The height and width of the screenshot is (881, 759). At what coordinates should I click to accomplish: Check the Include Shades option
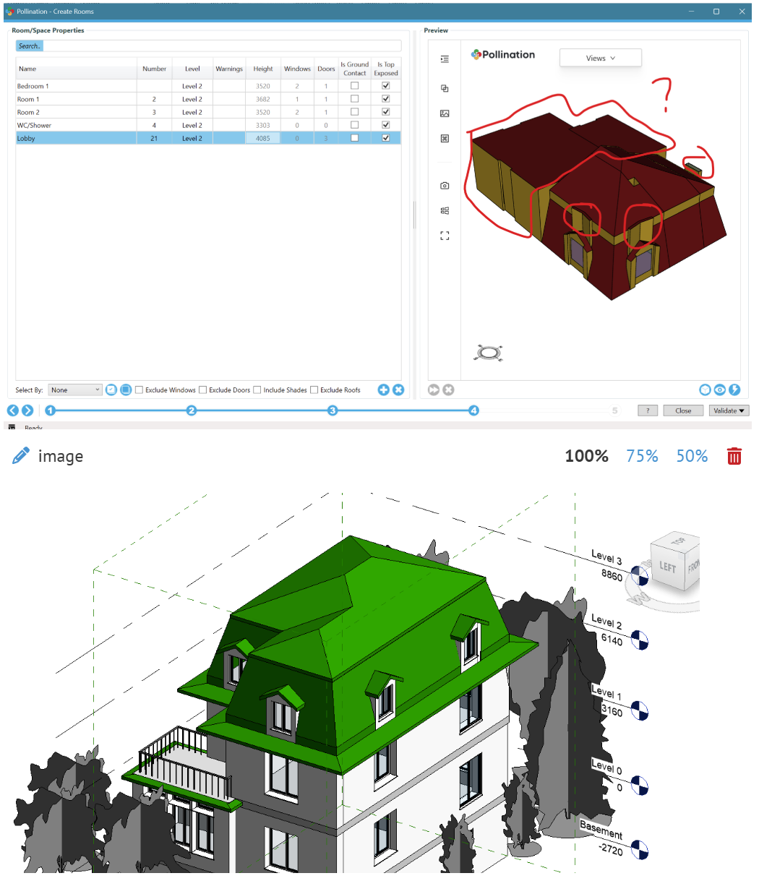257,390
